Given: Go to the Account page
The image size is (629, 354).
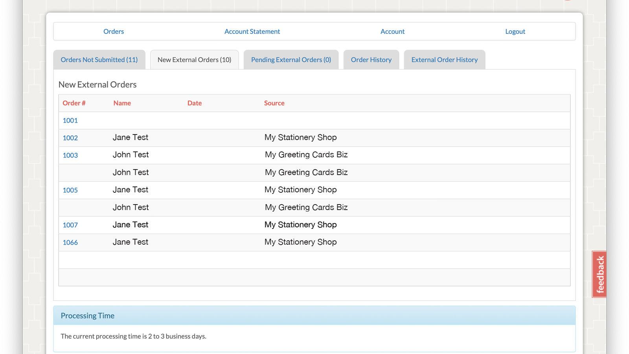Looking at the screenshot, I should (x=392, y=31).
